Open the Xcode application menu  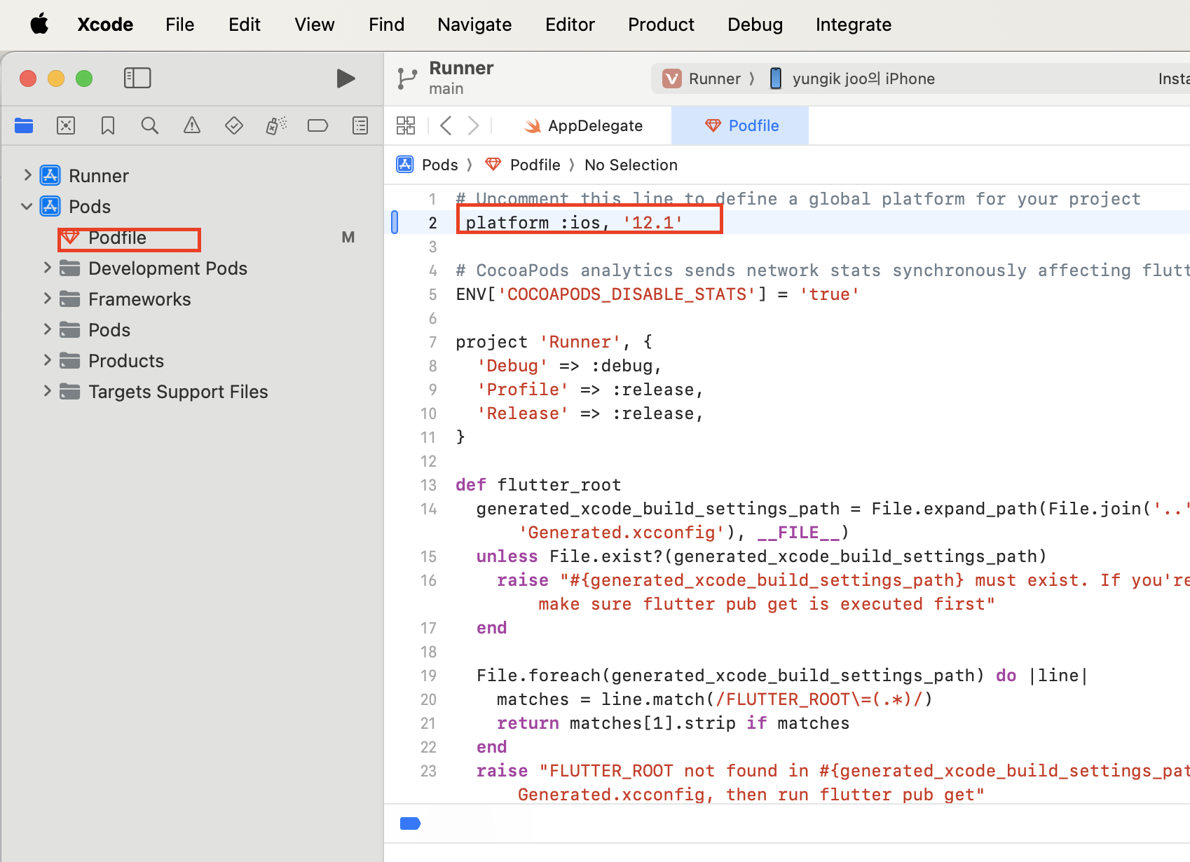[x=105, y=25]
